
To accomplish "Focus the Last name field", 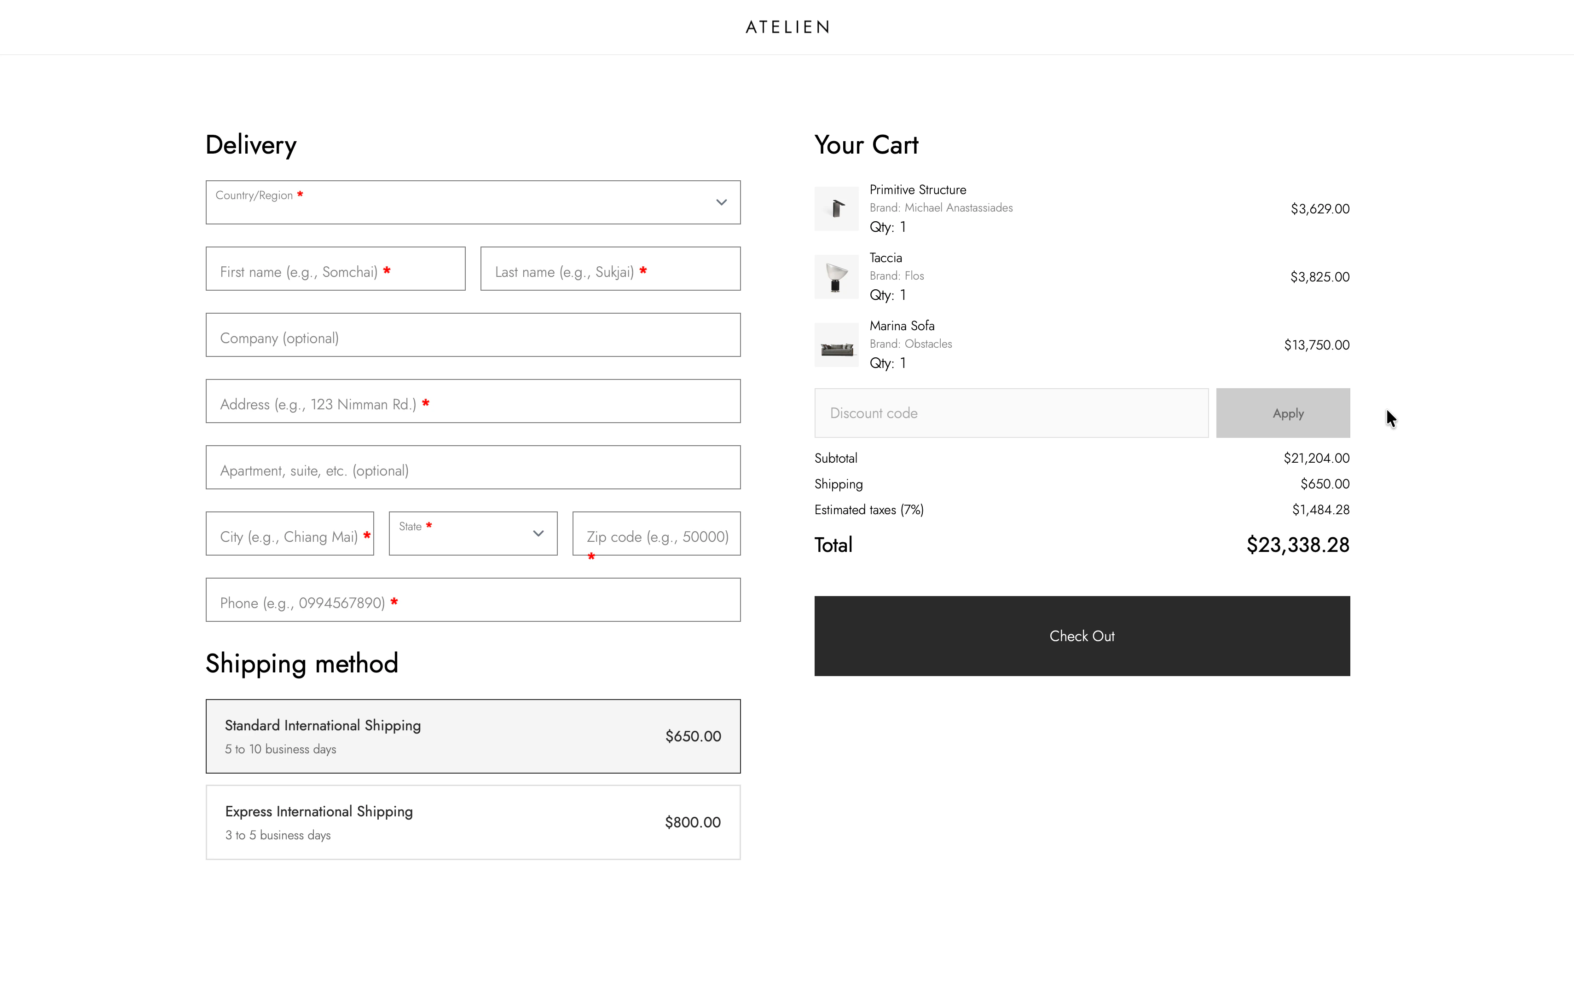I will click(x=610, y=268).
